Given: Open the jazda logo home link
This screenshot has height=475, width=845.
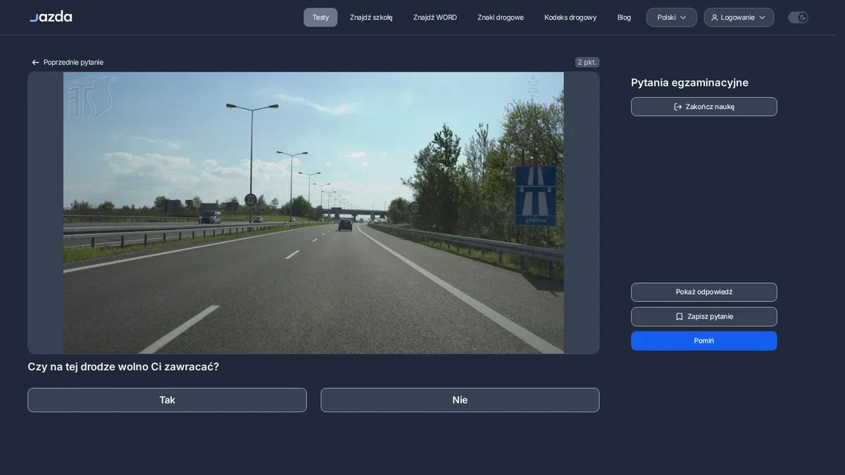Looking at the screenshot, I should point(51,17).
